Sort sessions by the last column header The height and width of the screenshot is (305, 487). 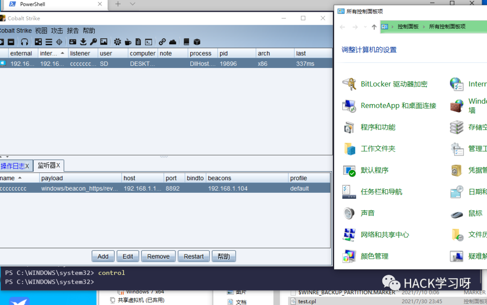tap(312, 53)
